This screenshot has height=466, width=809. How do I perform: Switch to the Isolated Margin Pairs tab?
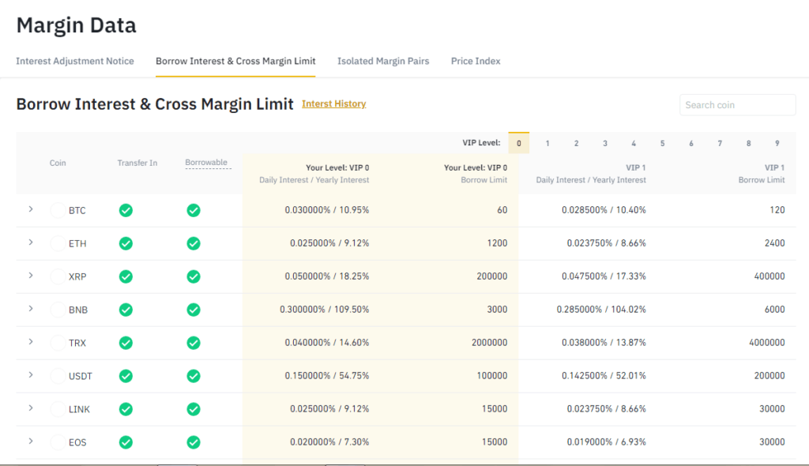383,61
